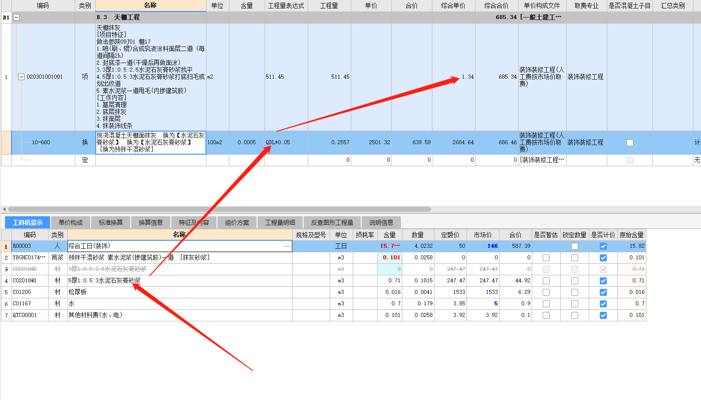The width and height of the screenshot is (701, 400).
Task: Switch to the 说明信息 tab
Action: [381, 223]
